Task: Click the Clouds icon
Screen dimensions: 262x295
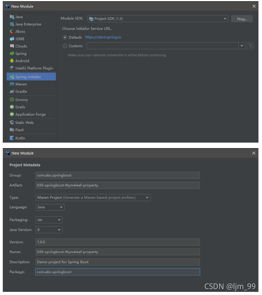Action: 12,46
